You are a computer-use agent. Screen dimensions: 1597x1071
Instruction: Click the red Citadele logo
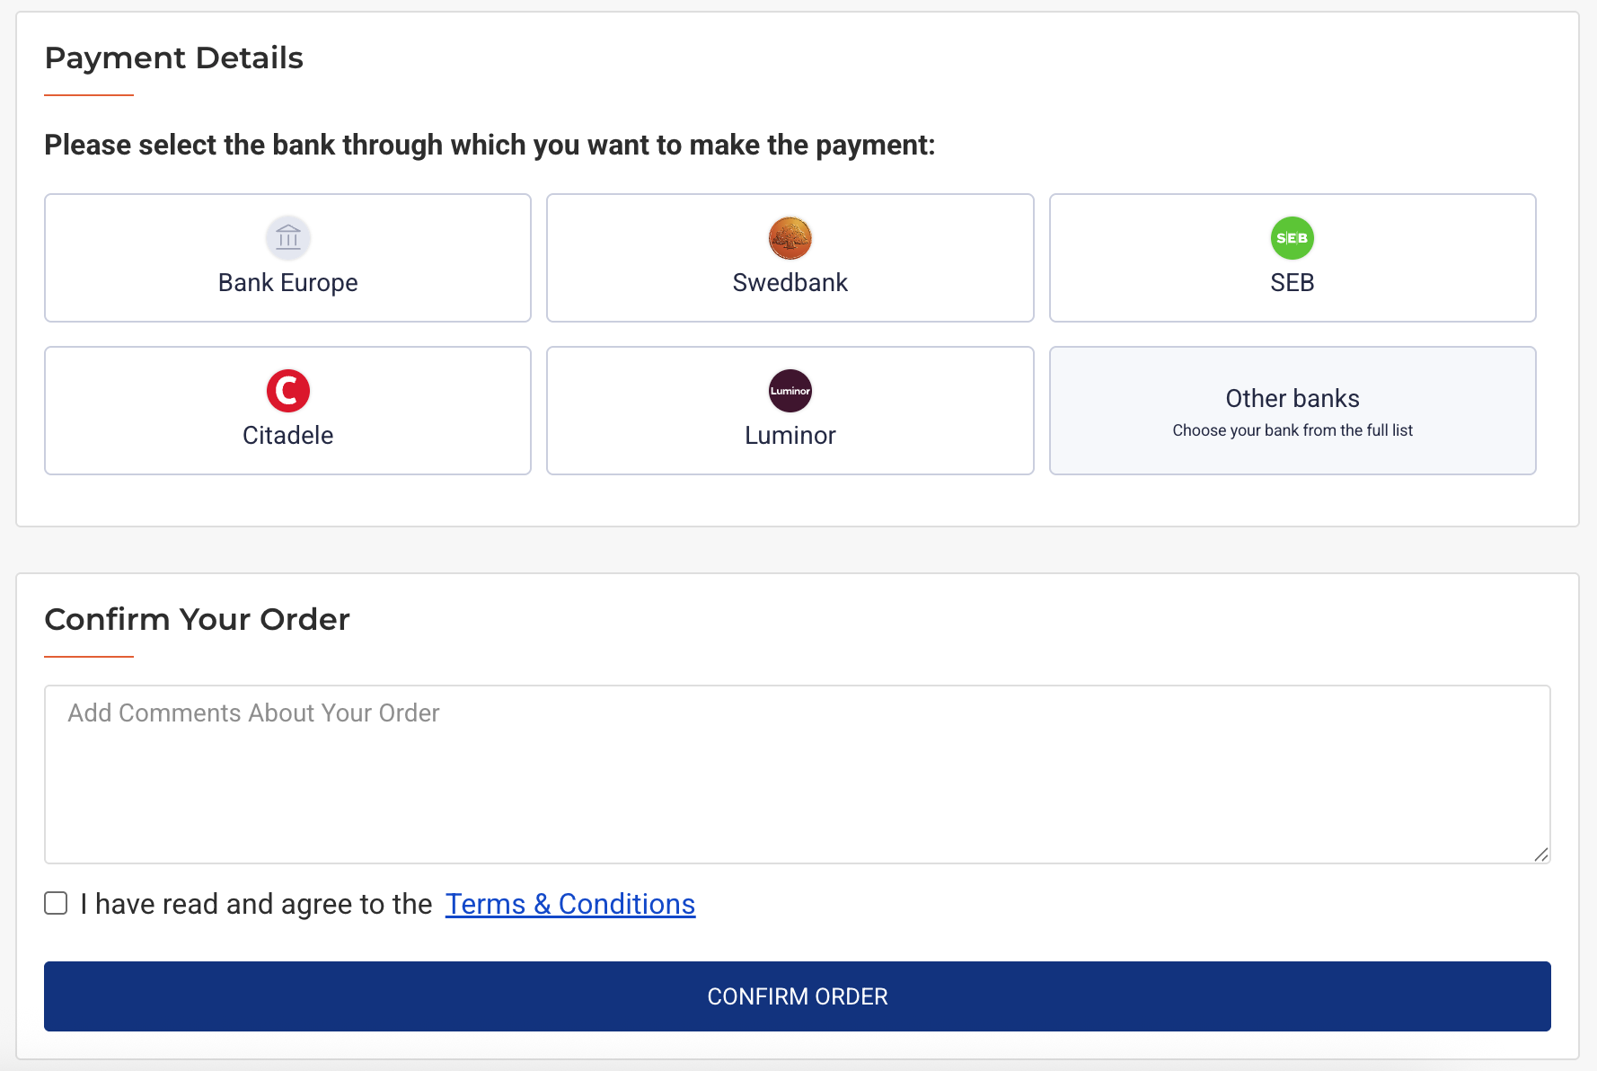(x=288, y=391)
